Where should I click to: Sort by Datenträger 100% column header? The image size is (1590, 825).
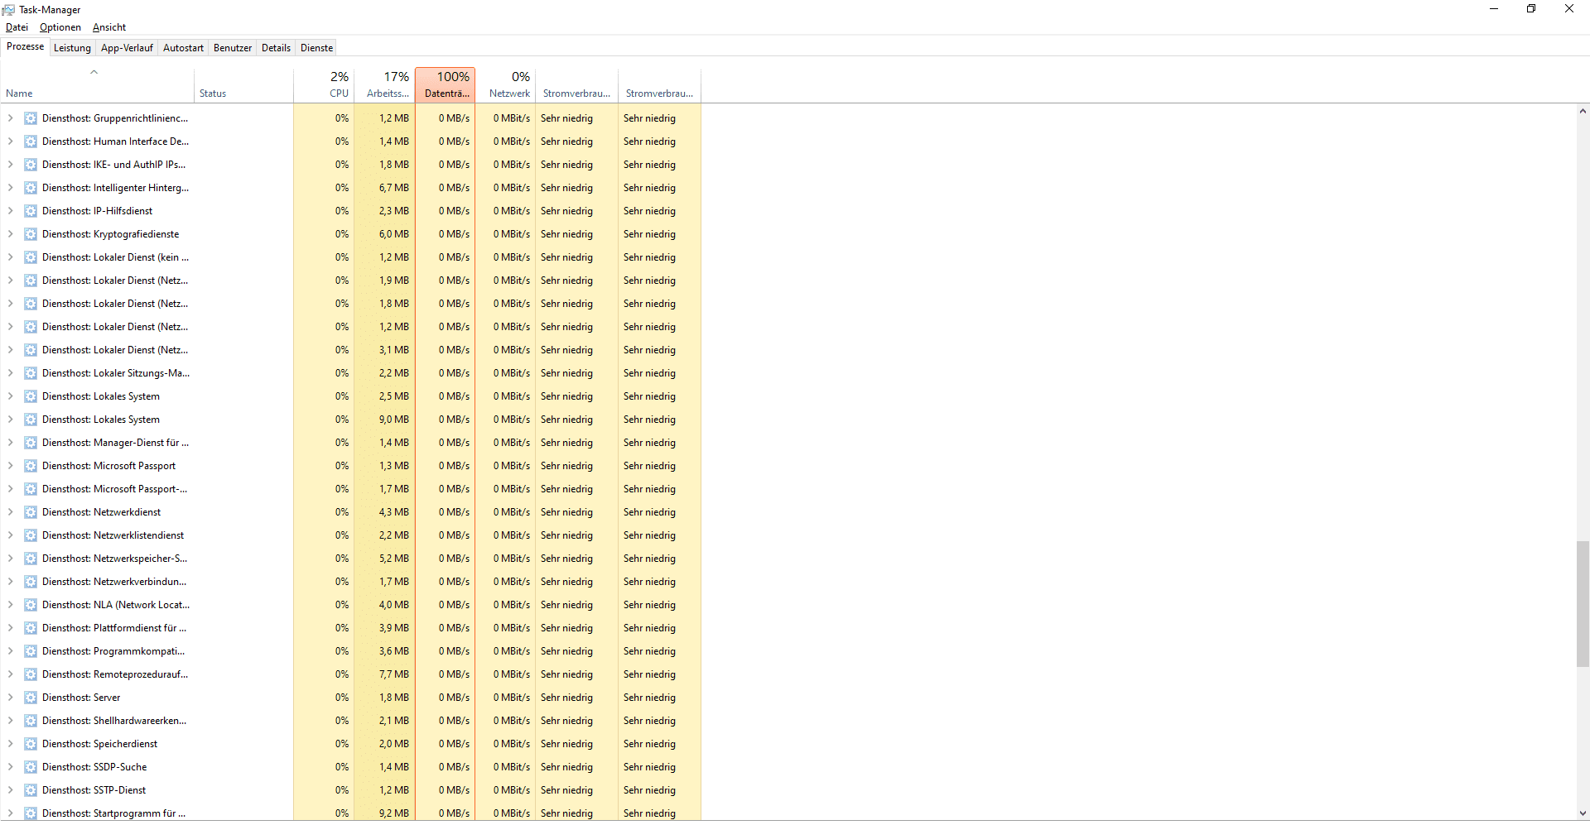(x=445, y=85)
